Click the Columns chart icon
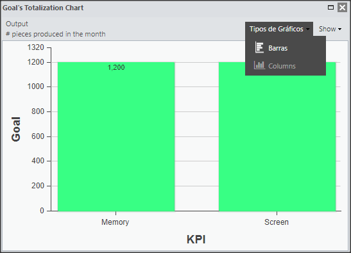The height and width of the screenshot is (253, 351). click(259, 65)
